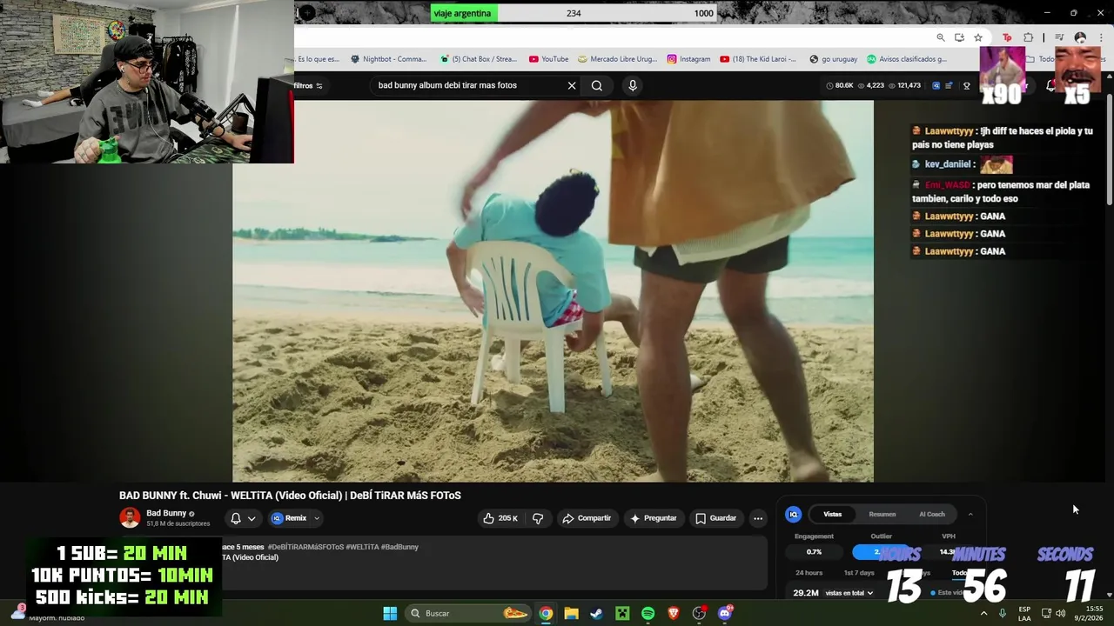
Task: Open Minecraft creeper icon in taskbar
Action: coord(622,613)
